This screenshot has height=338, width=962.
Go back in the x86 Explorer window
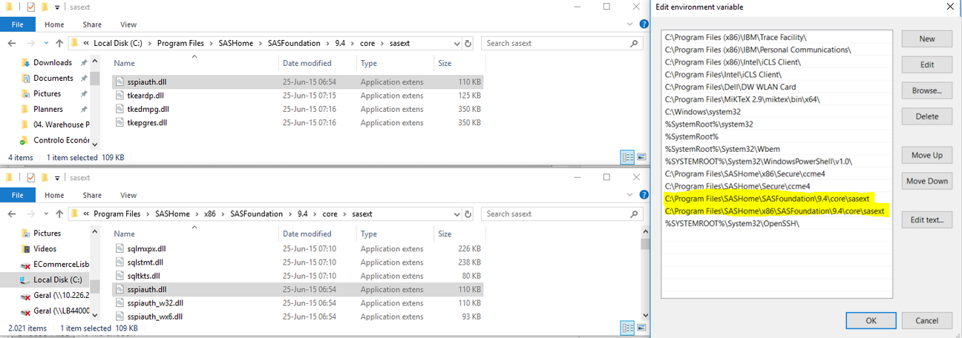point(12,213)
